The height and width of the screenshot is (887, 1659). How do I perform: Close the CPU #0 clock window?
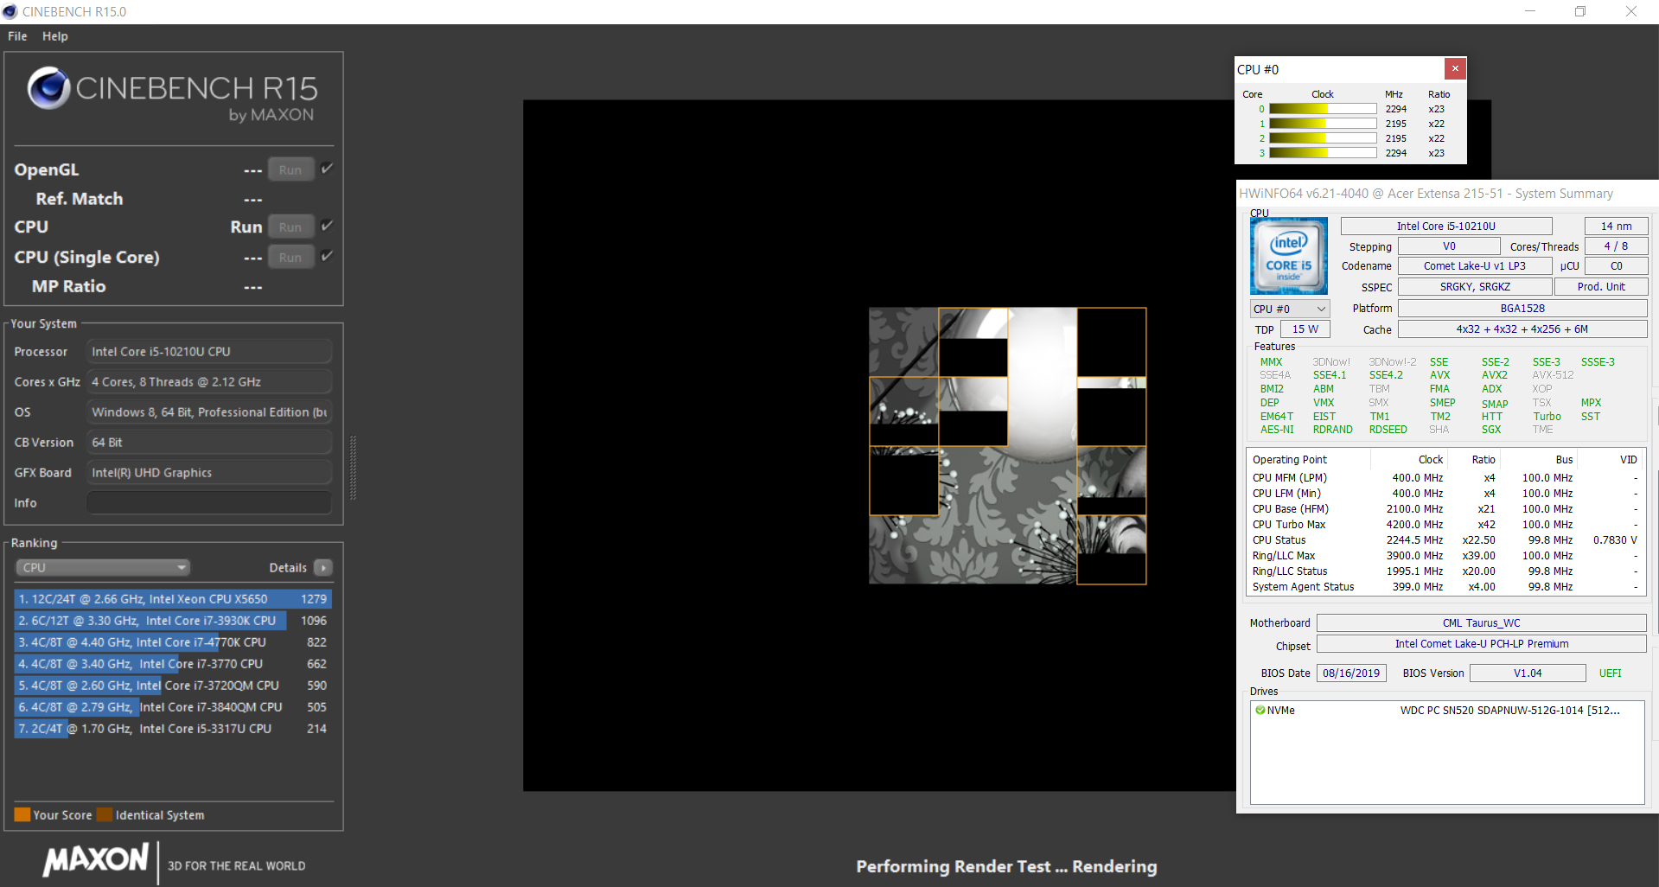(1455, 68)
